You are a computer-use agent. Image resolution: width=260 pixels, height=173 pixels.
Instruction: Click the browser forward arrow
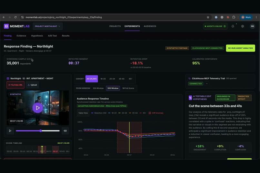pyautogui.click(x=9, y=17)
